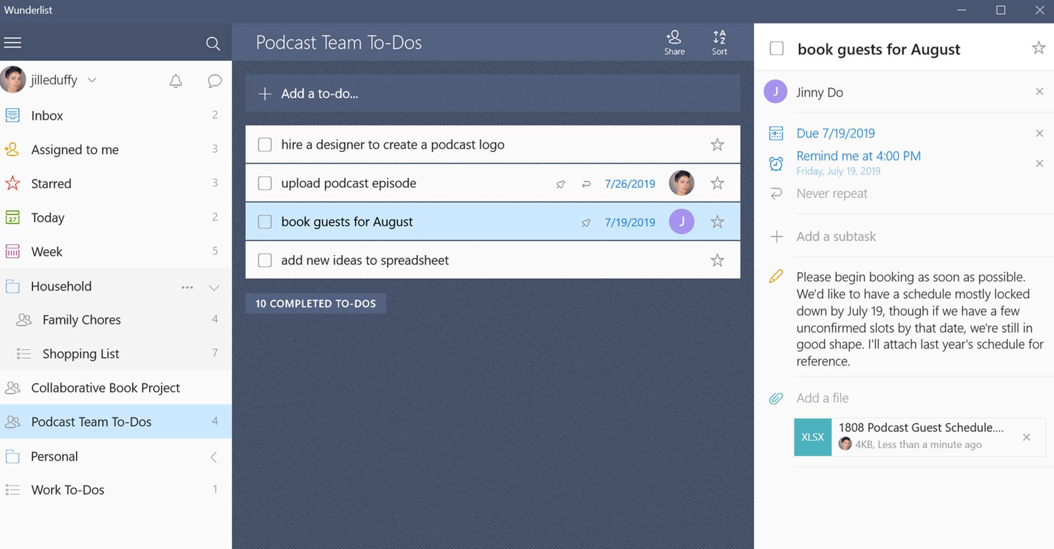
Task: Open the XLSX file icon attachment
Action: pos(812,437)
